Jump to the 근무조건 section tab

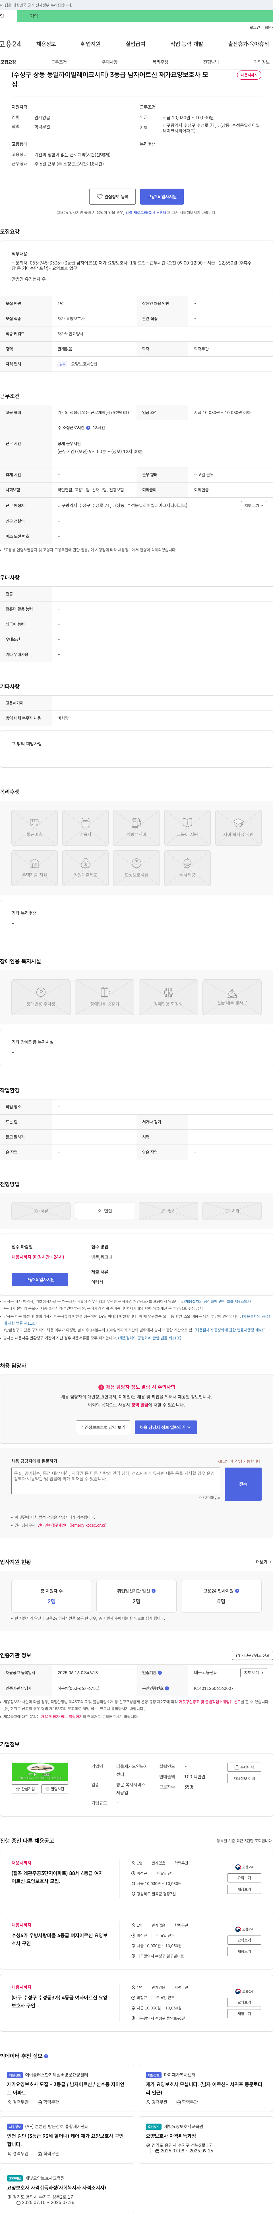pos(59,62)
